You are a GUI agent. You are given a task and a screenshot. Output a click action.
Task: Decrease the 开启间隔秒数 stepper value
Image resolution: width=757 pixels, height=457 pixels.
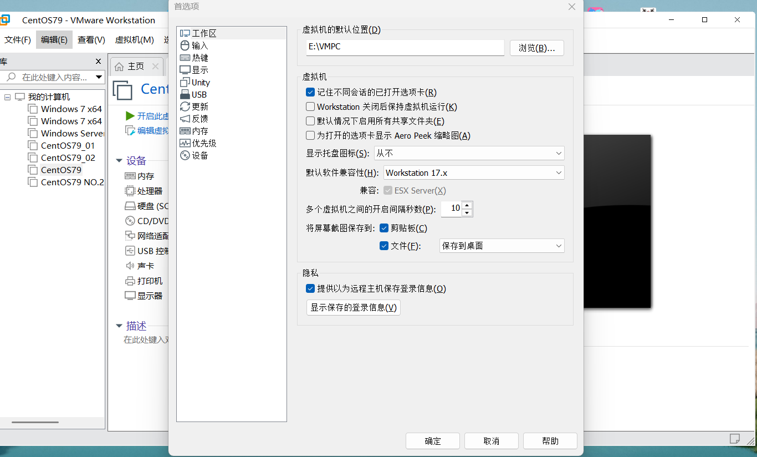pos(467,212)
